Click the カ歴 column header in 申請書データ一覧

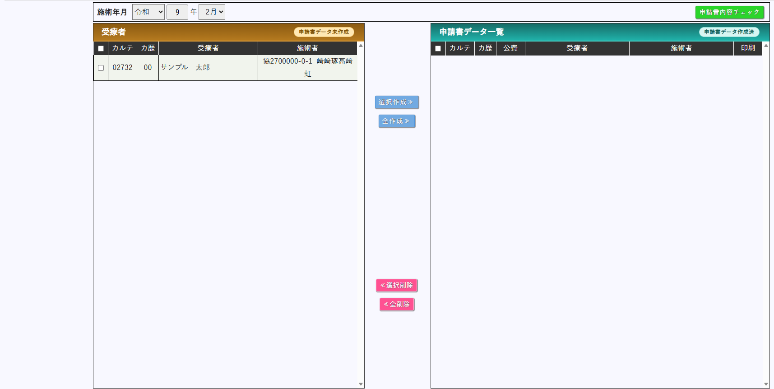click(485, 48)
